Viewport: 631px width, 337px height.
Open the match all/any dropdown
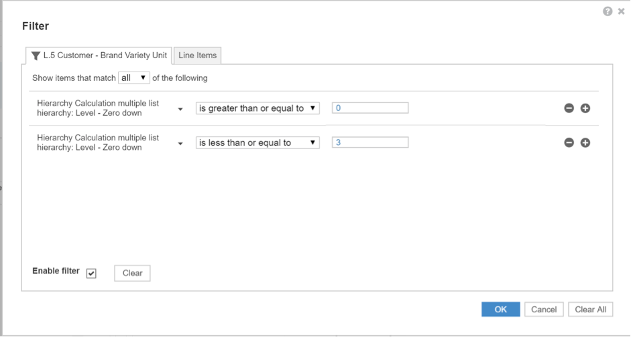[134, 78]
